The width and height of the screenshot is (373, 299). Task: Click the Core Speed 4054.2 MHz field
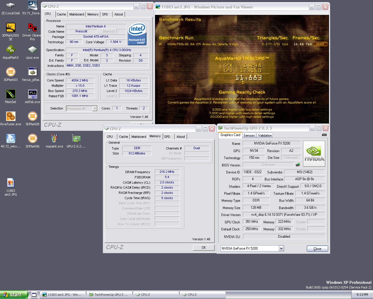[x=80, y=80]
